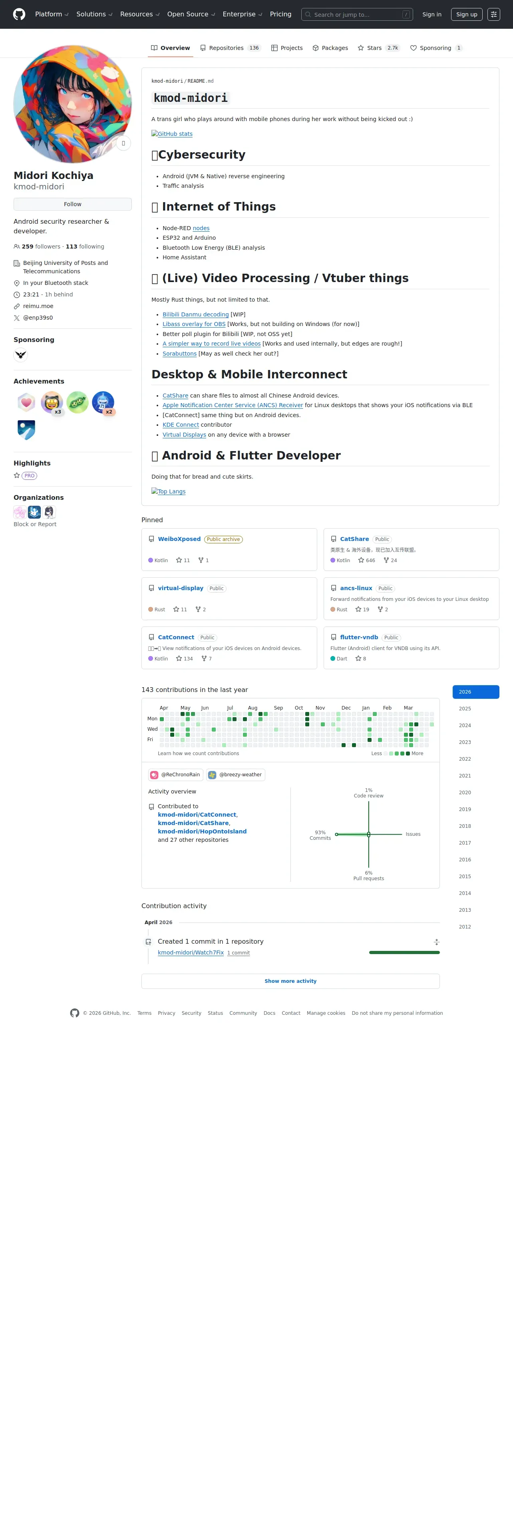Expand the Resources dropdown
The image size is (513, 1539).
[x=140, y=14]
